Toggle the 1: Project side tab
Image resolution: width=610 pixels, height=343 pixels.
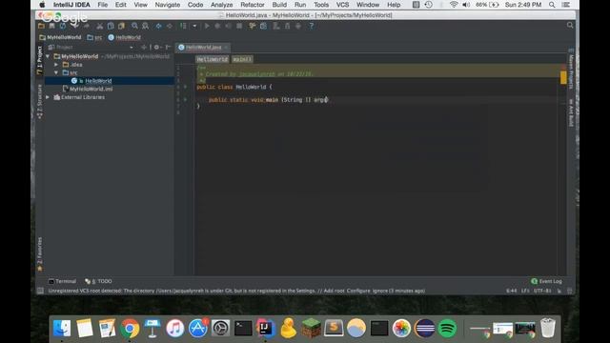pos(40,60)
